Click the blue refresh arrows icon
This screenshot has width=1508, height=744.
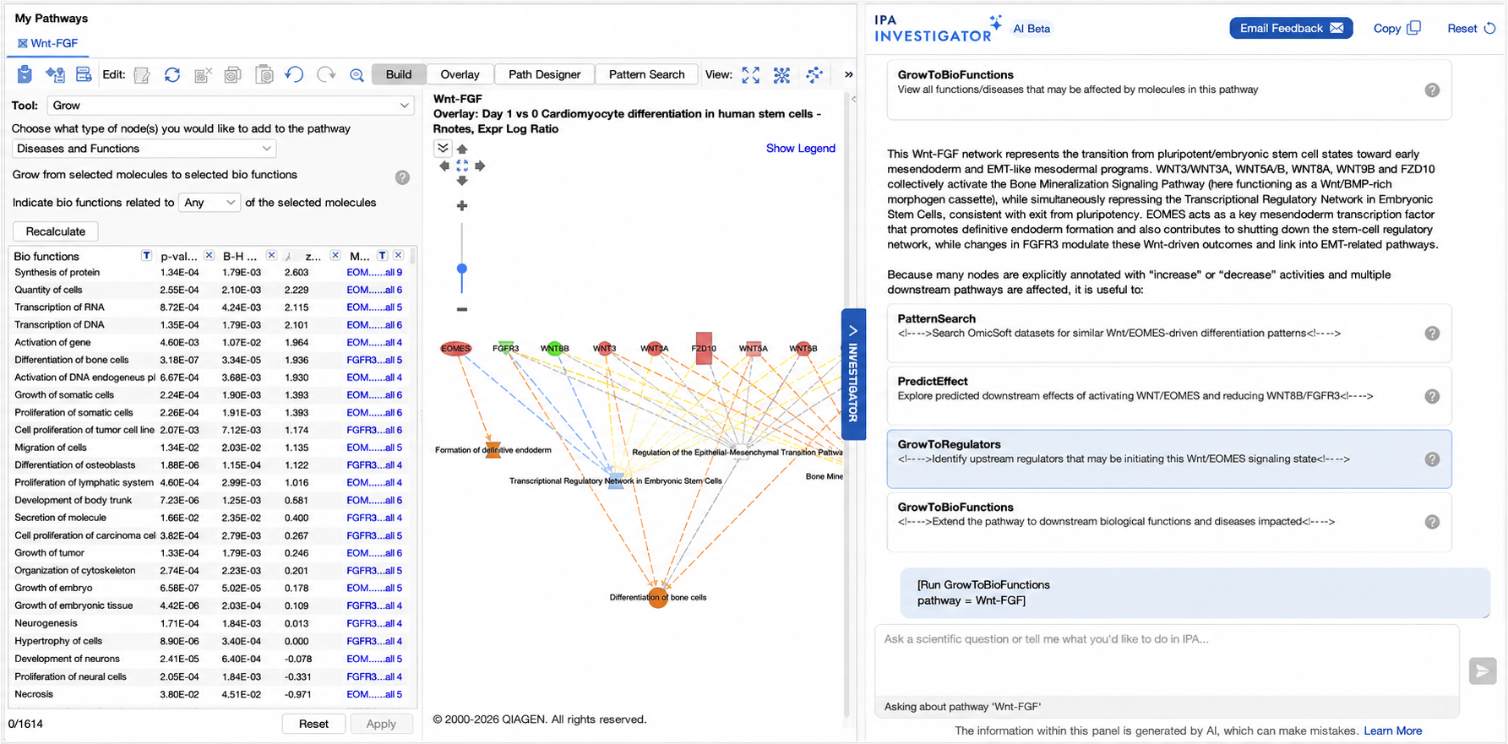coord(172,74)
